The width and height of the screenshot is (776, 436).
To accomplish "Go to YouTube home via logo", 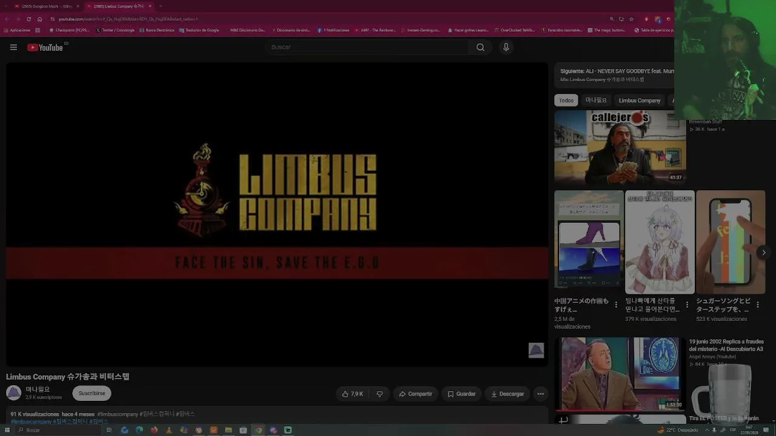I will 45,47.
